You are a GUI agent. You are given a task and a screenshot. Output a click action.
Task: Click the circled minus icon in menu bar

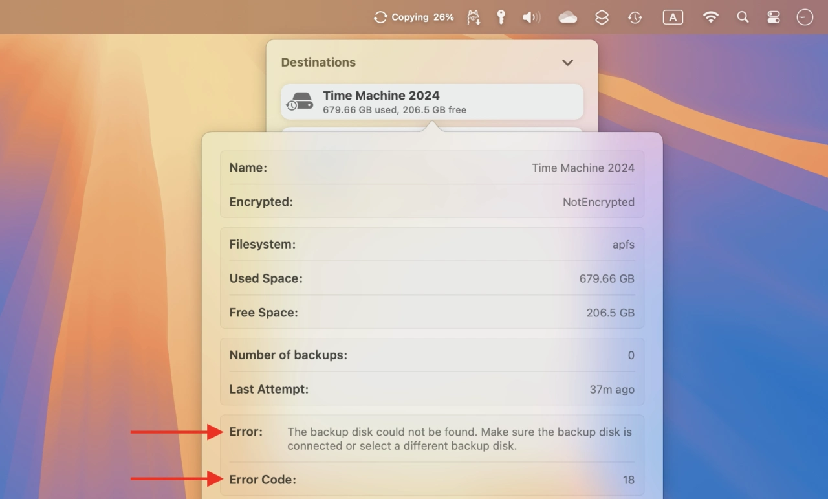(x=805, y=17)
